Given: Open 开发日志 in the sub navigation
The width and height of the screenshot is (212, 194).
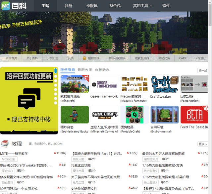Looking at the screenshot, I should [53, 58].
